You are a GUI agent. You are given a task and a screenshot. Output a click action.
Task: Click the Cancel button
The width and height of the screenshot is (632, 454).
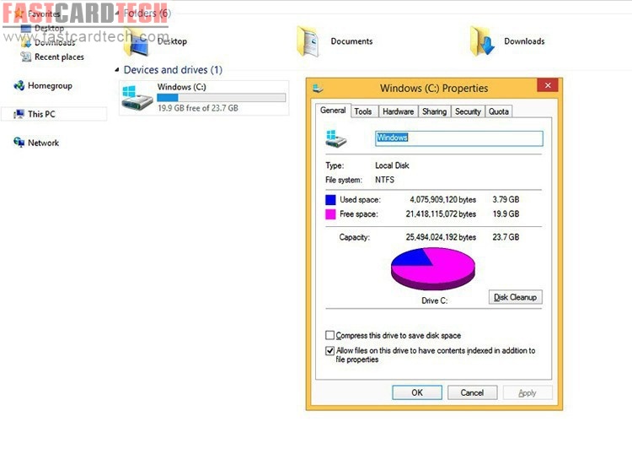click(472, 392)
